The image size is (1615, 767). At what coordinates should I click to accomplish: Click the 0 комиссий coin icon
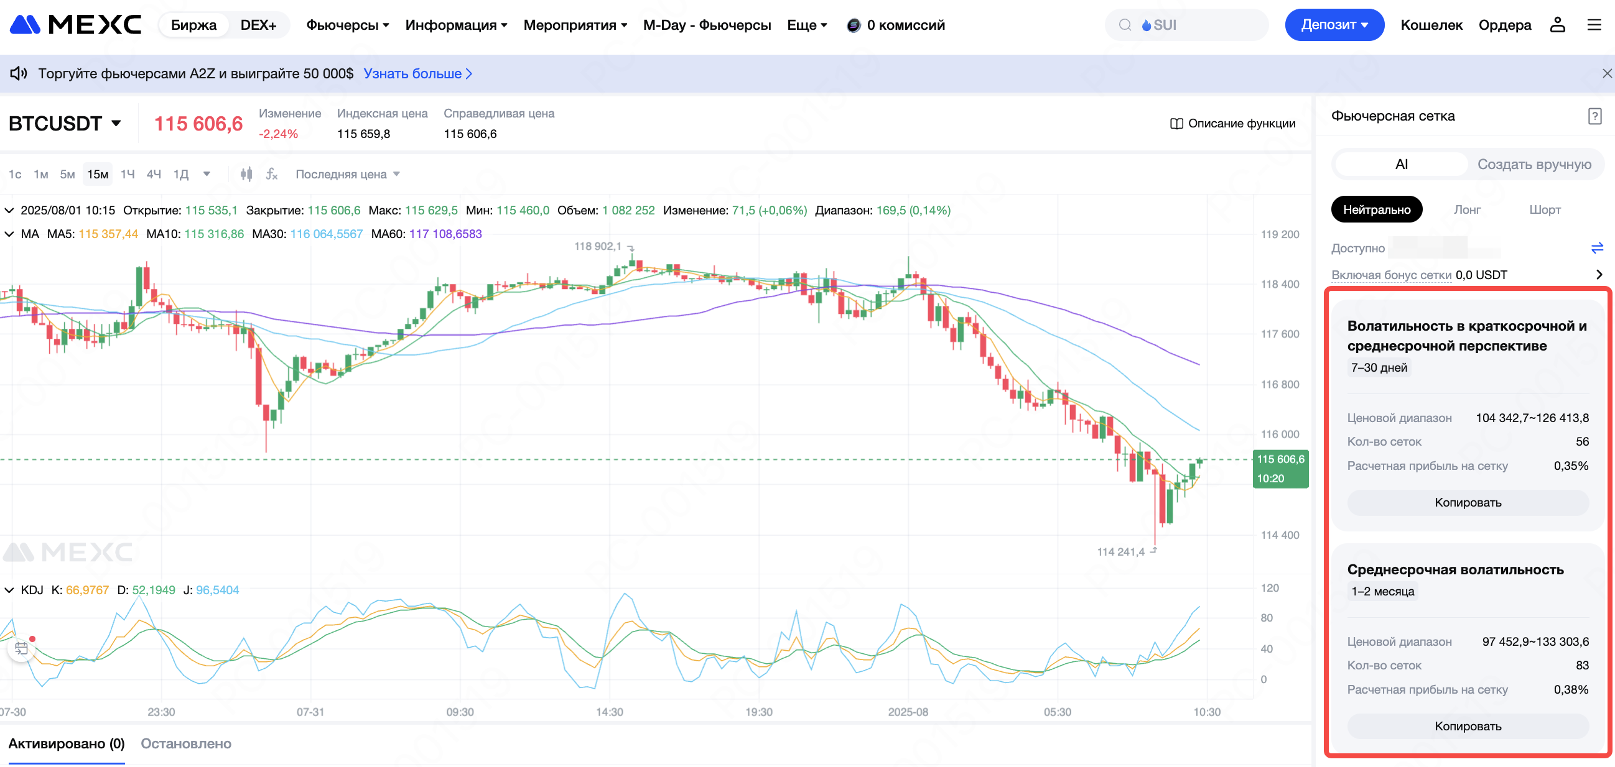point(854,25)
